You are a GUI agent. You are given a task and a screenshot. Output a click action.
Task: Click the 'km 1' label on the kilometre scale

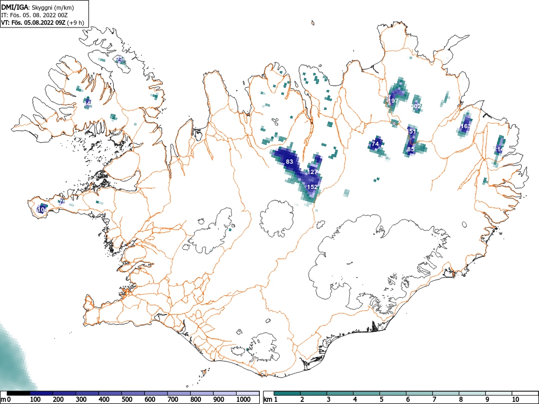click(x=271, y=400)
